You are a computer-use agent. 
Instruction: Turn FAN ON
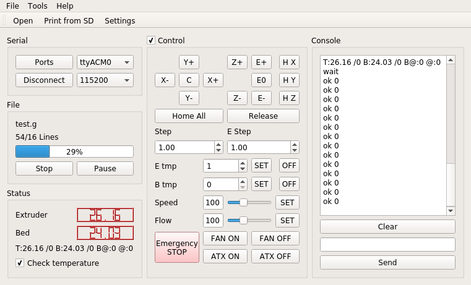tap(225, 239)
